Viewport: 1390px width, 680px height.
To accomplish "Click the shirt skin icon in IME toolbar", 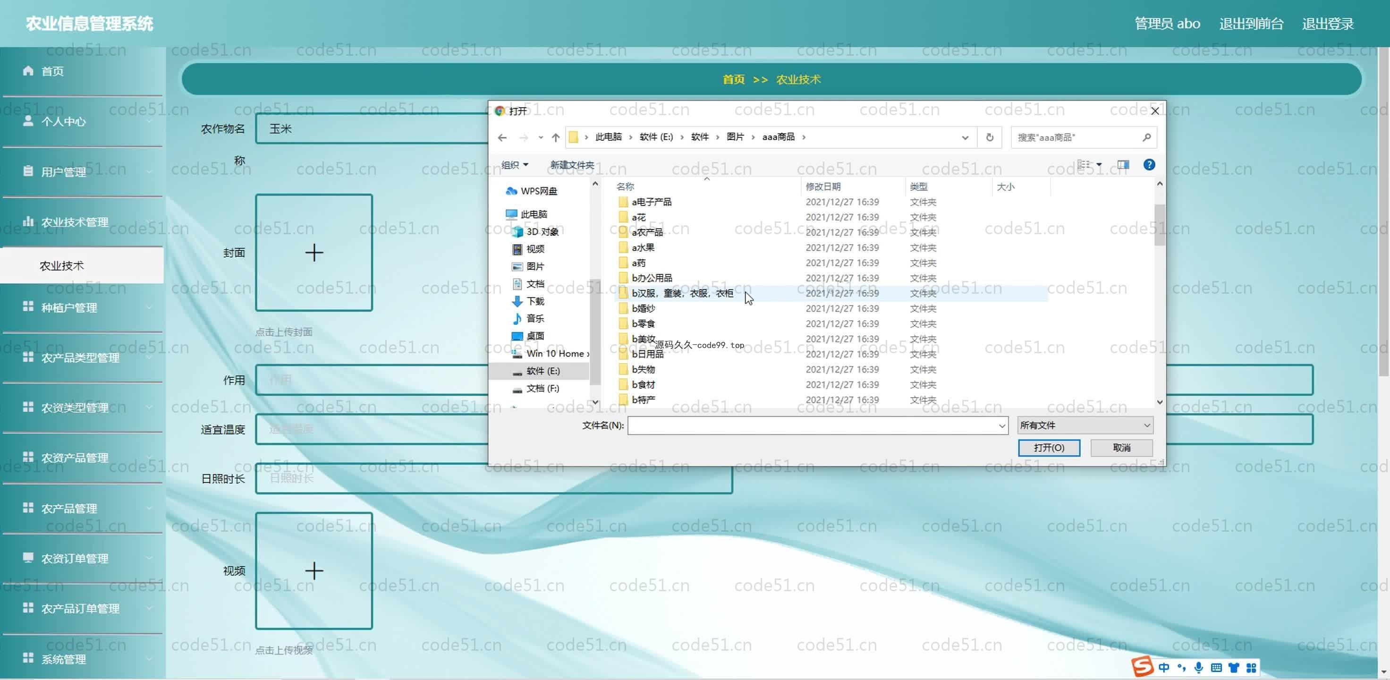I will click(1234, 668).
